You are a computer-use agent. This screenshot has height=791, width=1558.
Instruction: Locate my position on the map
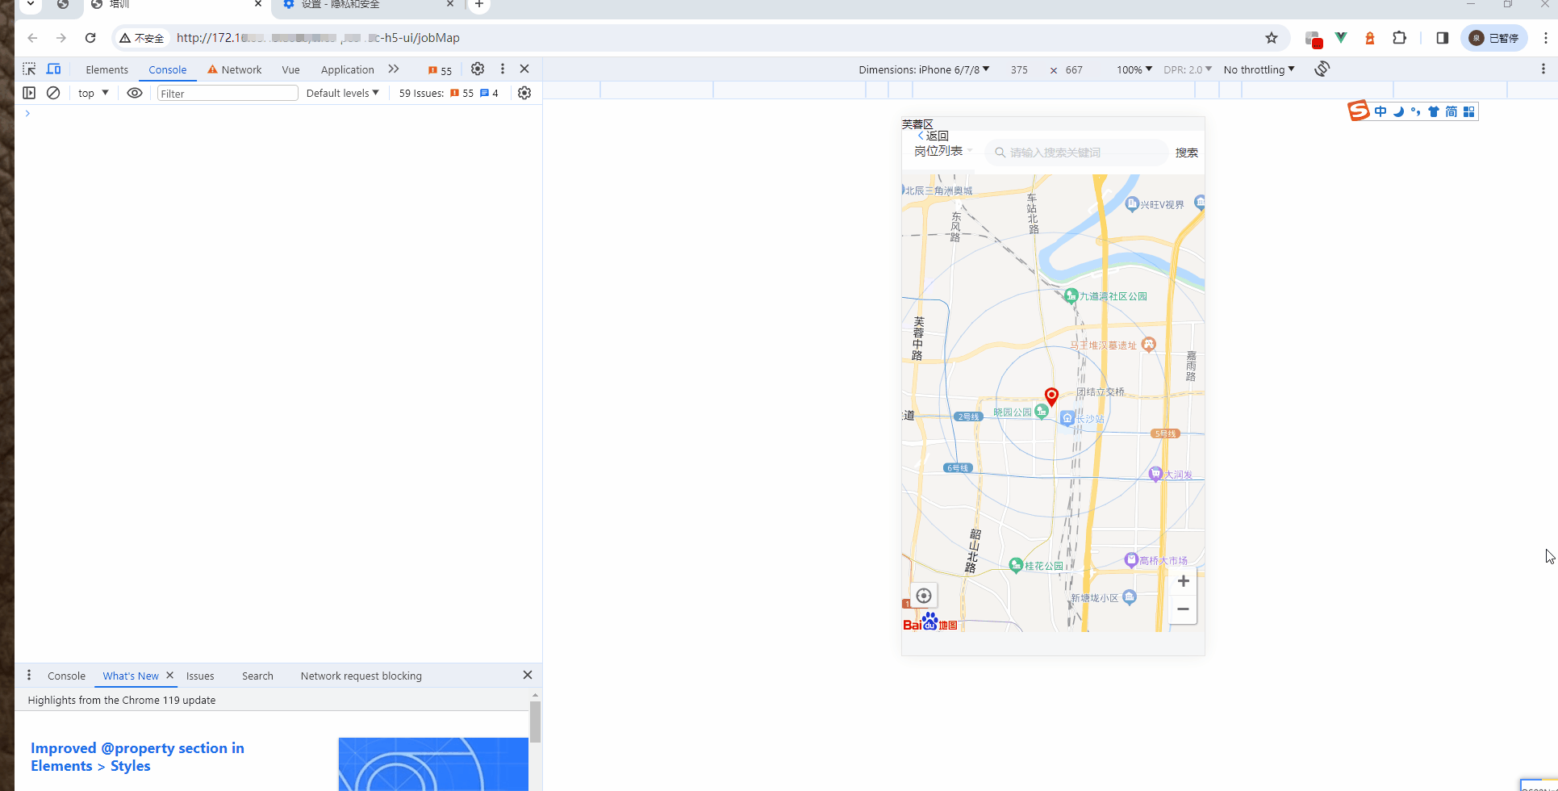tap(924, 596)
